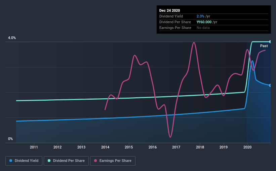This screenshot has height=171, width=276.
Task: Select the 2011 x-axis label
Action: pyautogui.click(x=34, y=147)
